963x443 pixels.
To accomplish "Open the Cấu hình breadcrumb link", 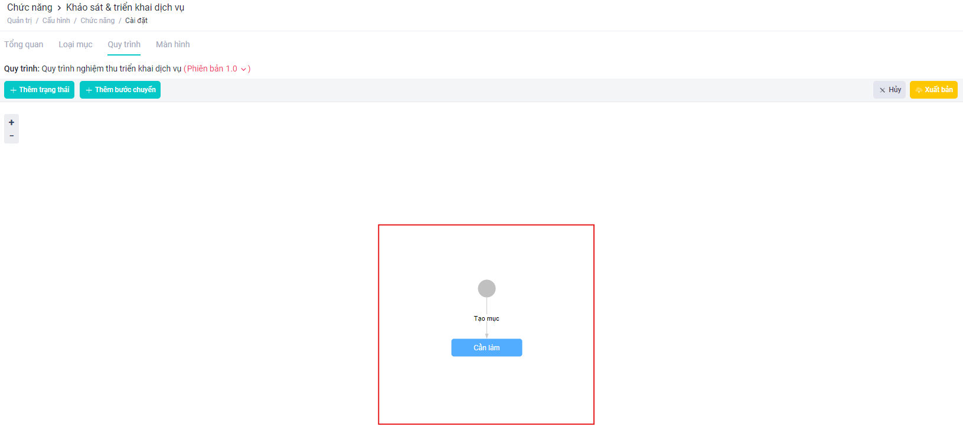I will (56, 21).
